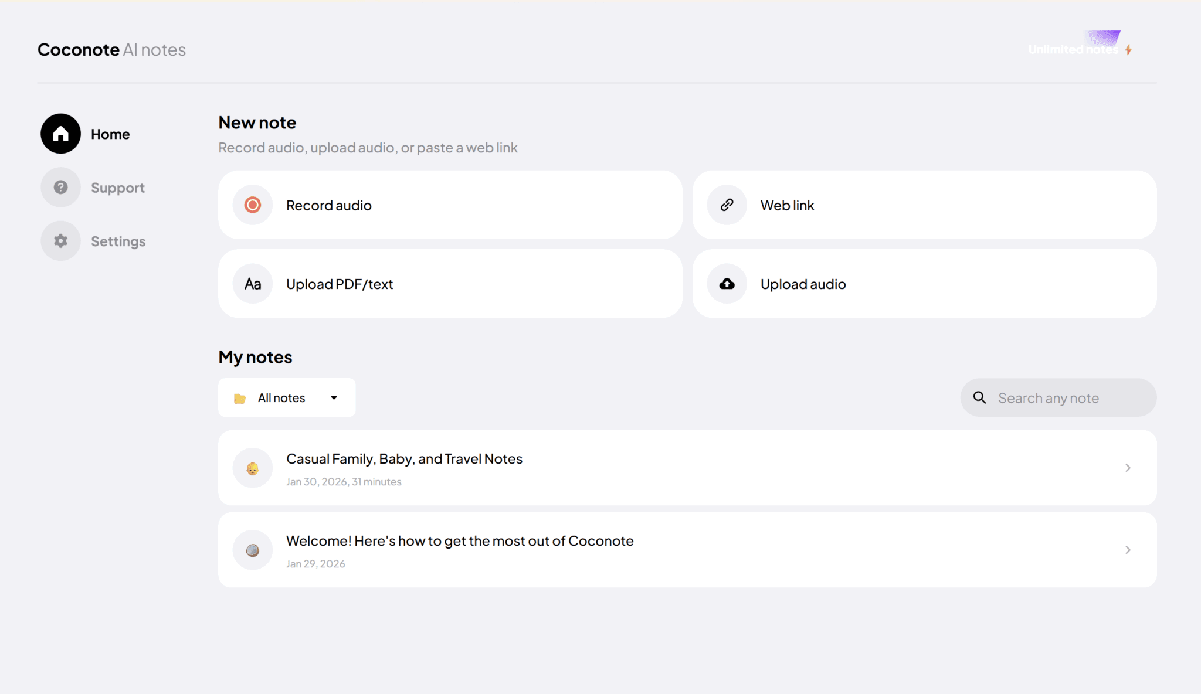Click the Aa Upload PDF/text icon

pyautogui.click(x=253, y=284)
